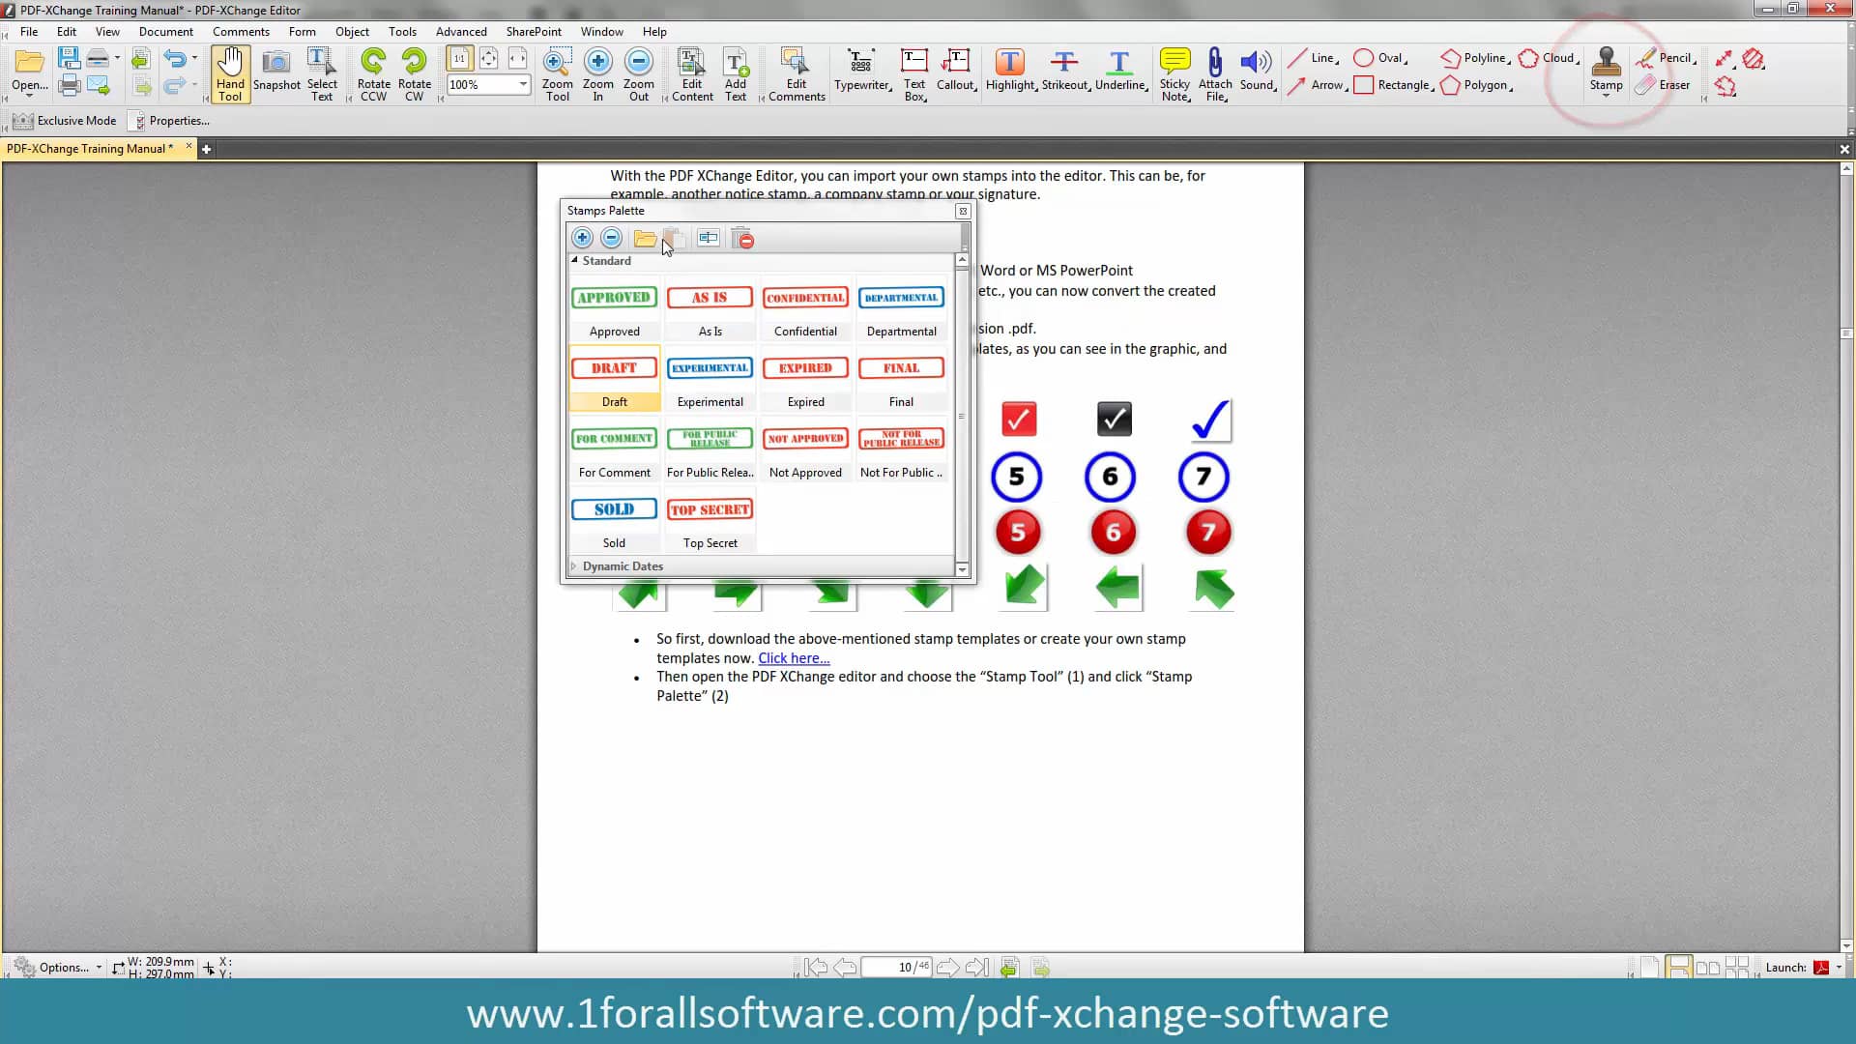Open a stamp collection folder in Stamps Palette
The width and height of the screenshot is (1856, 1044).
click(645, 238)
